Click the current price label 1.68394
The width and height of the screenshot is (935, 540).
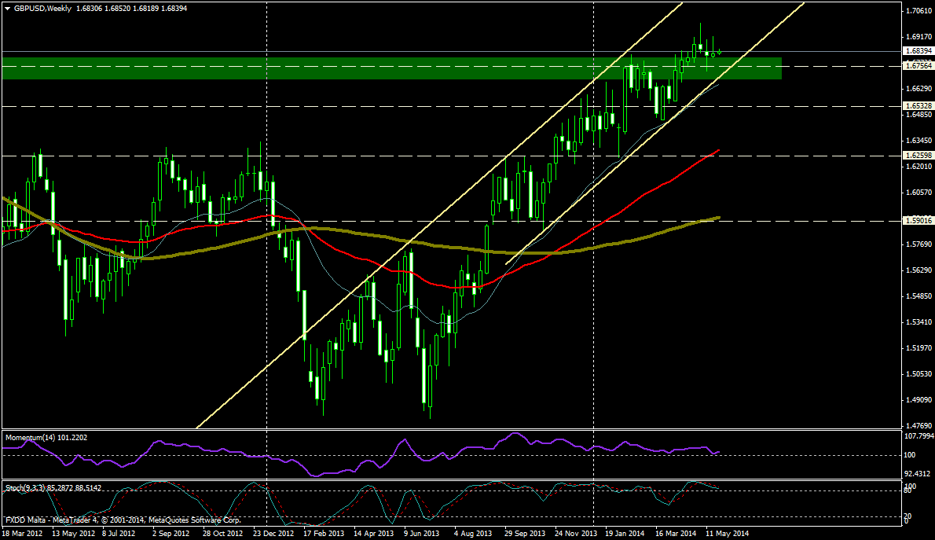pyautogui.click(x=918, y=51)
